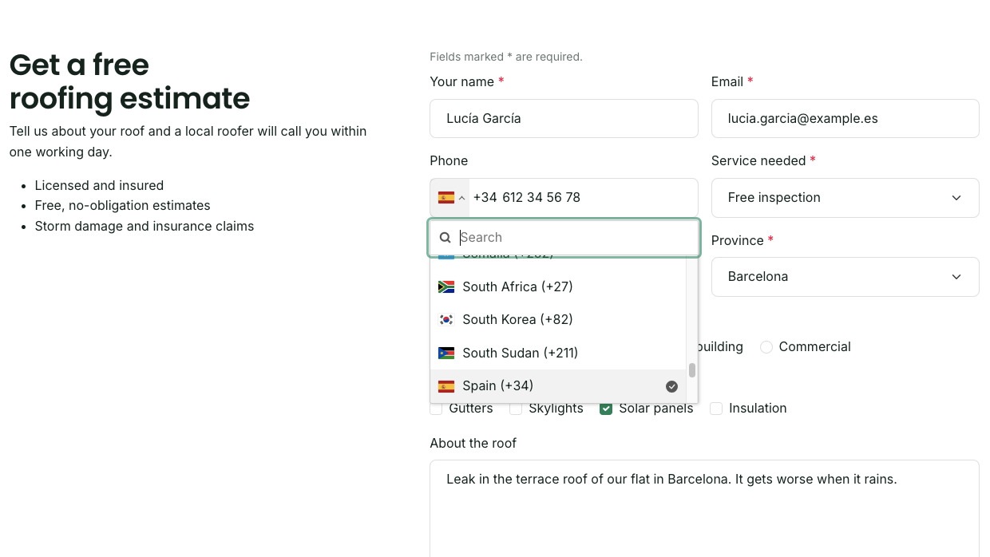Choose South Africa (+27) from the list
The image size is (990, 557).
557,286
